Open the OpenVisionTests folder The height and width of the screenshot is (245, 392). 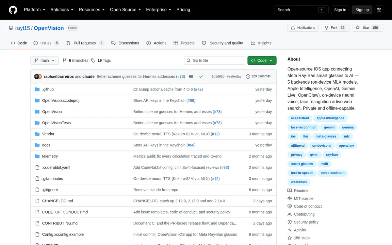tap(57, 123)
